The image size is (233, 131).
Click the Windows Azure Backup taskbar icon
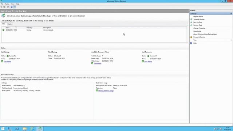[x=40, y=128]
